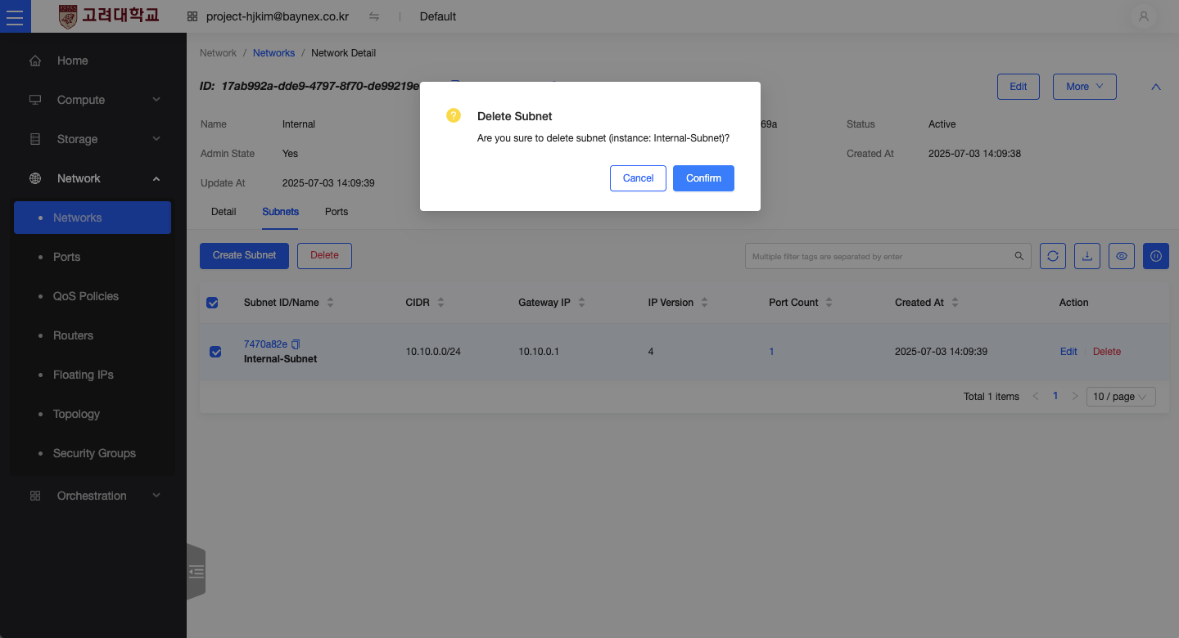Collapse the network detail header chevron

[1156, 87]
